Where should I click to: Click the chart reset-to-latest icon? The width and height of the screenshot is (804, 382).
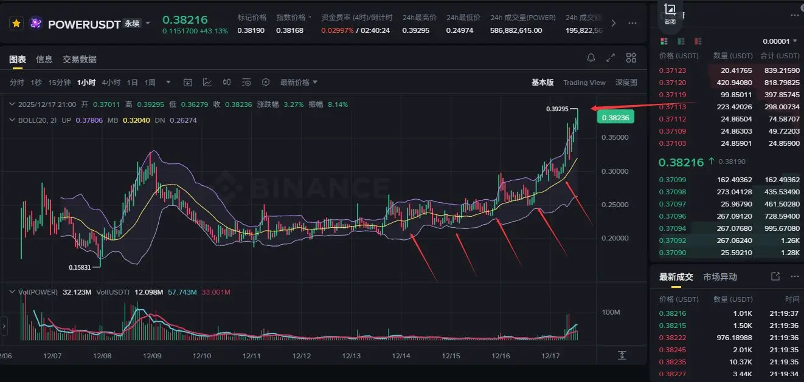point(622,355)
